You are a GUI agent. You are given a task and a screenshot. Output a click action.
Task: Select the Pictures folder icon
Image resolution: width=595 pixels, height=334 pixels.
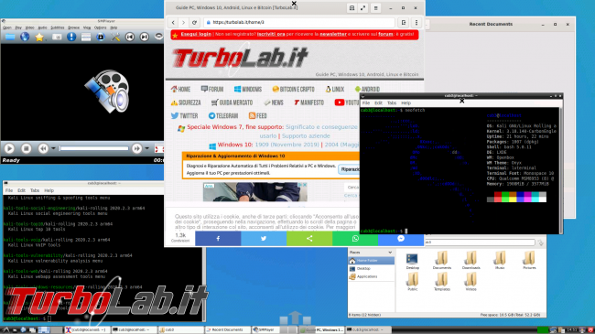coord(529,260)
